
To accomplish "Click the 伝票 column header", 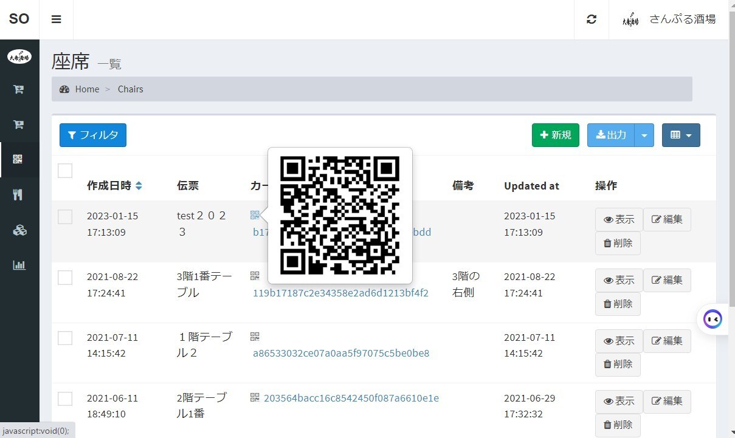I will pyautogui.click(x=188, y=186).
